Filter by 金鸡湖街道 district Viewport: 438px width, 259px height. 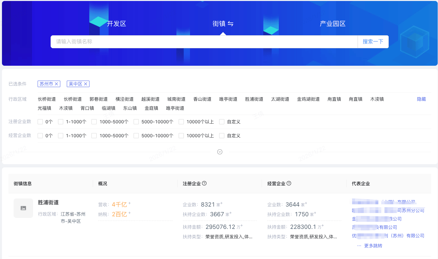coord(308,99)
